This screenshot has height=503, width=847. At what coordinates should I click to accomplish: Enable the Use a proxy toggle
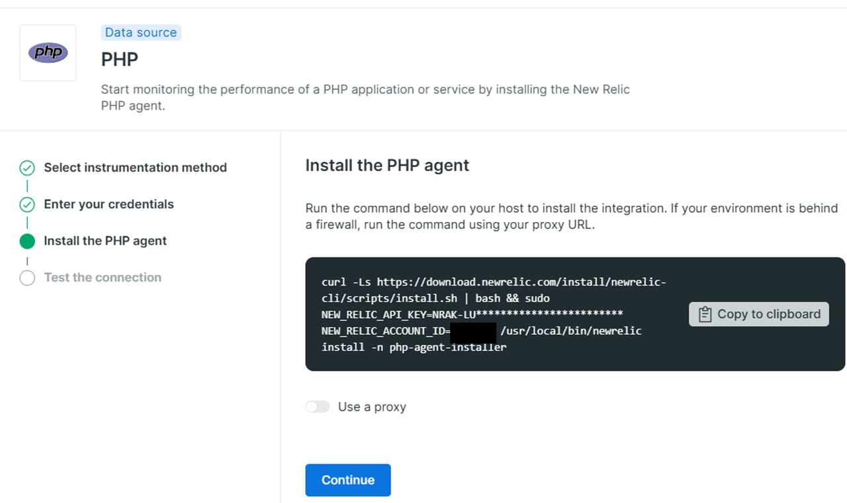pos(317,407)
